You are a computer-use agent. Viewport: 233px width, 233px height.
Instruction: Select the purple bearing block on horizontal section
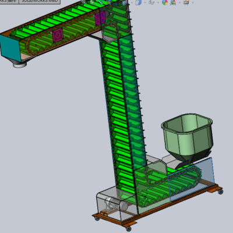coord(58,35)
